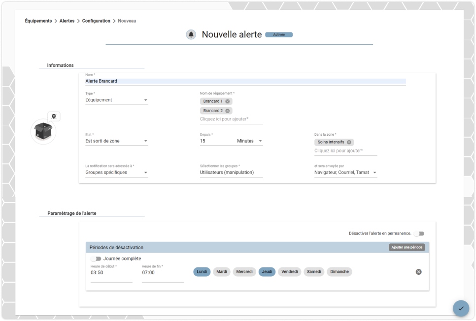Toggle the Lundi day chip
The width and height of the screenshot is (476, 321).
point(202,272)
